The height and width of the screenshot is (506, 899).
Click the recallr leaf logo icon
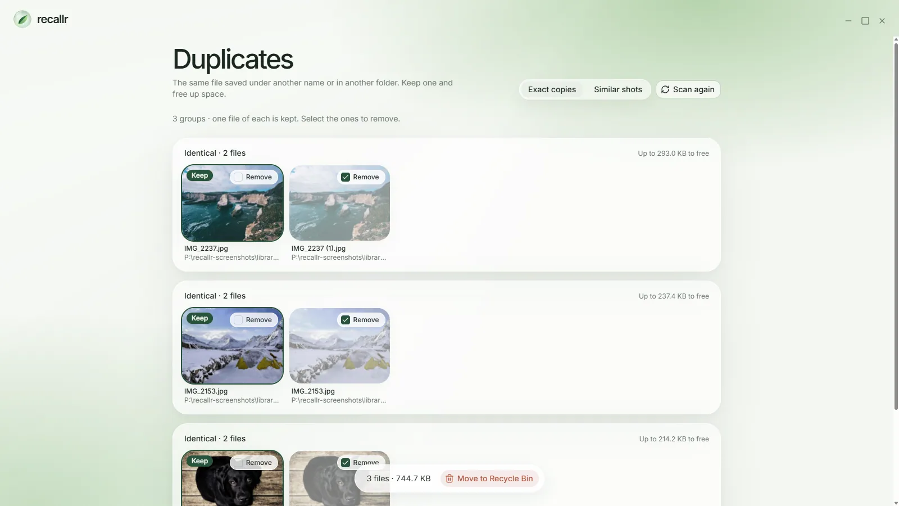(22, 19)
